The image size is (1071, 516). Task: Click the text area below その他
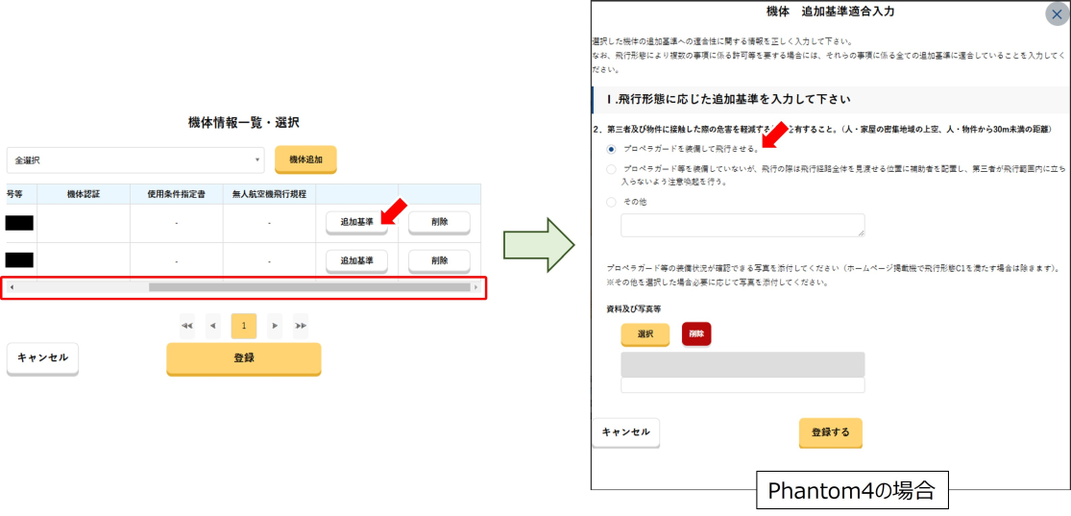click(742, 225)
